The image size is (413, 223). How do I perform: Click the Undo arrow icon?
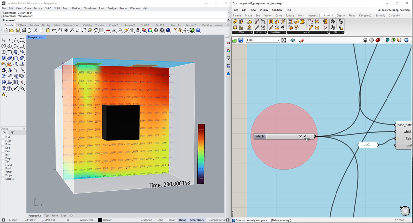click(x=54, y=30)
